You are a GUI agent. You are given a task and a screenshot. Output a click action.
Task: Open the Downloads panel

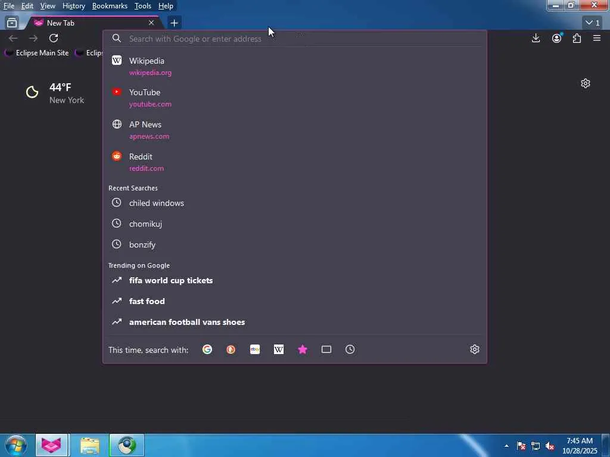(536, 38)
